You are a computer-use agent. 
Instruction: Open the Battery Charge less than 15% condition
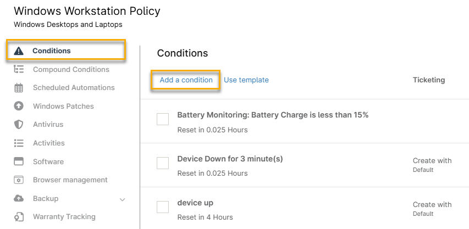click(x=273, y=115)
